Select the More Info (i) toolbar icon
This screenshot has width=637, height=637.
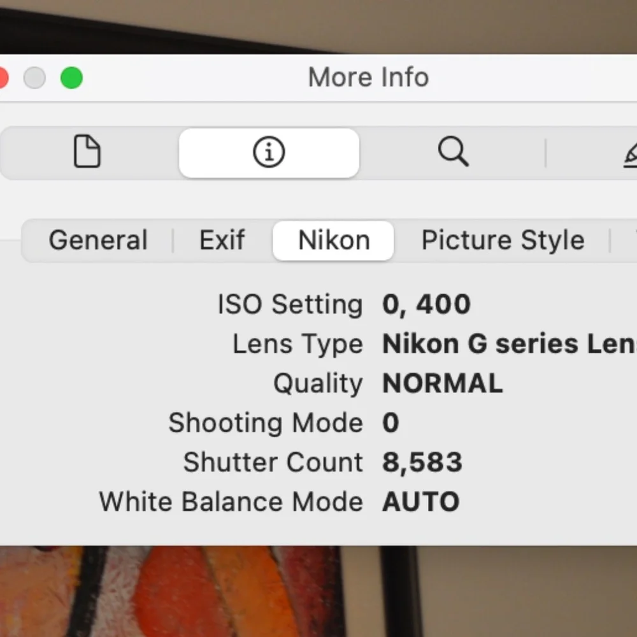coord(269,153)
